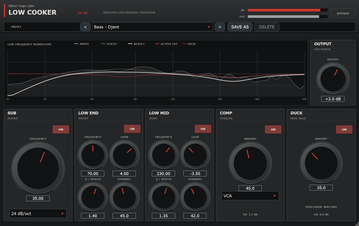
Task: Click the DUCK amount knob
Action: [x=321, y=163]
